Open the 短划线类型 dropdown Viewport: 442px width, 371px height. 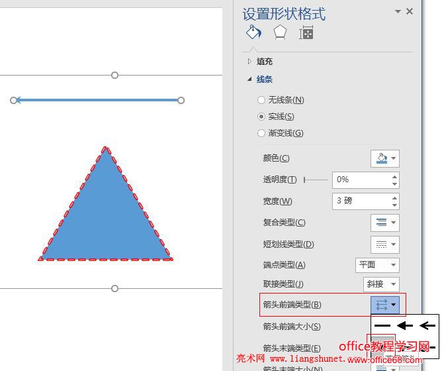tap(385, 244)
